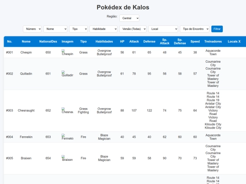246x184 pixels.
Task: Select the #005 number cell
Action: tap(10, 158)
